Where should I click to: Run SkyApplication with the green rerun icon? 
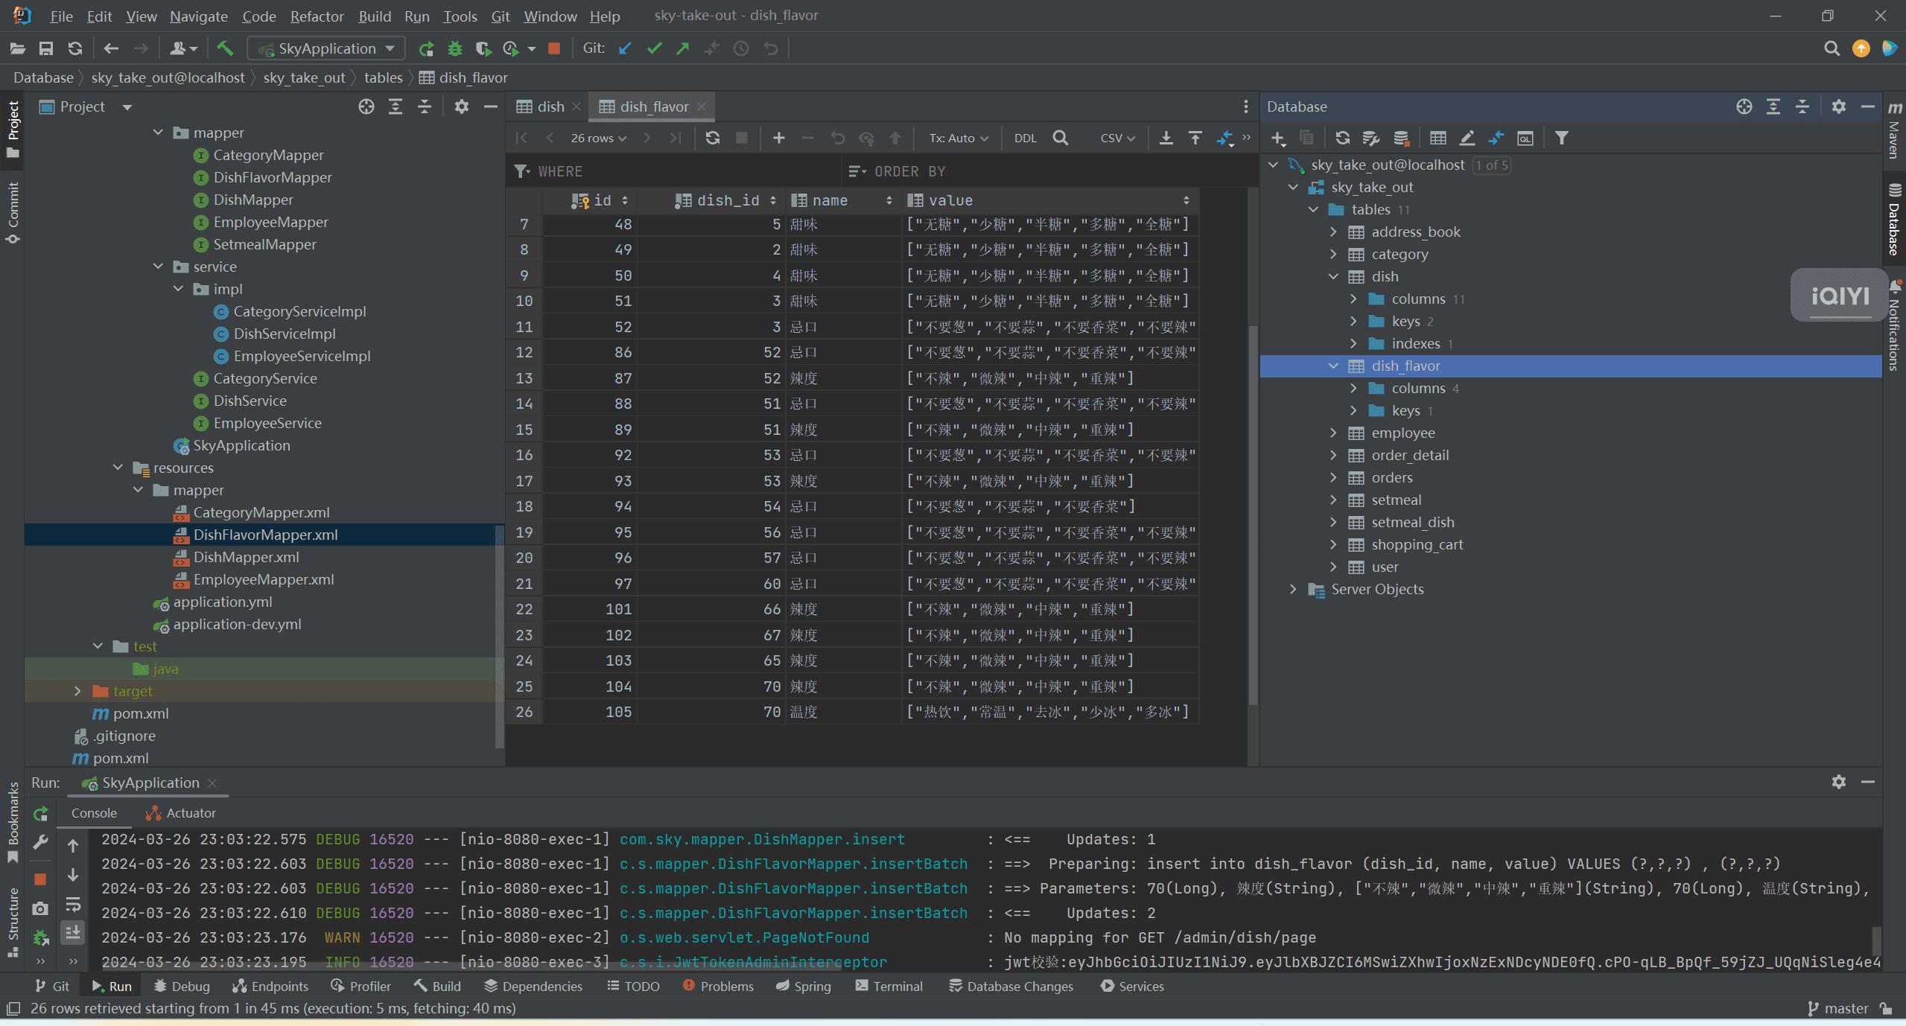[426, 48]
